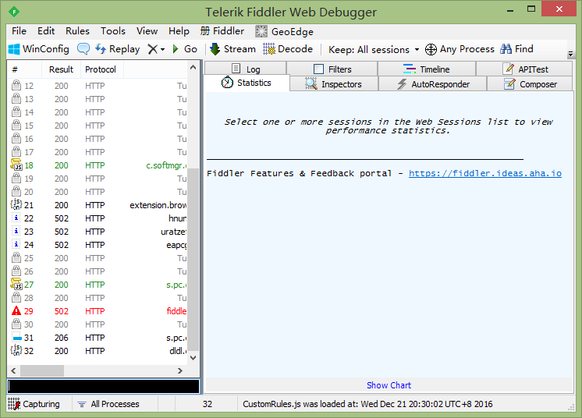Switch to the Filters tab
Screen dimensions: 582x418
point(332,69)
